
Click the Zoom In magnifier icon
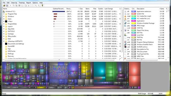[36, 6]
